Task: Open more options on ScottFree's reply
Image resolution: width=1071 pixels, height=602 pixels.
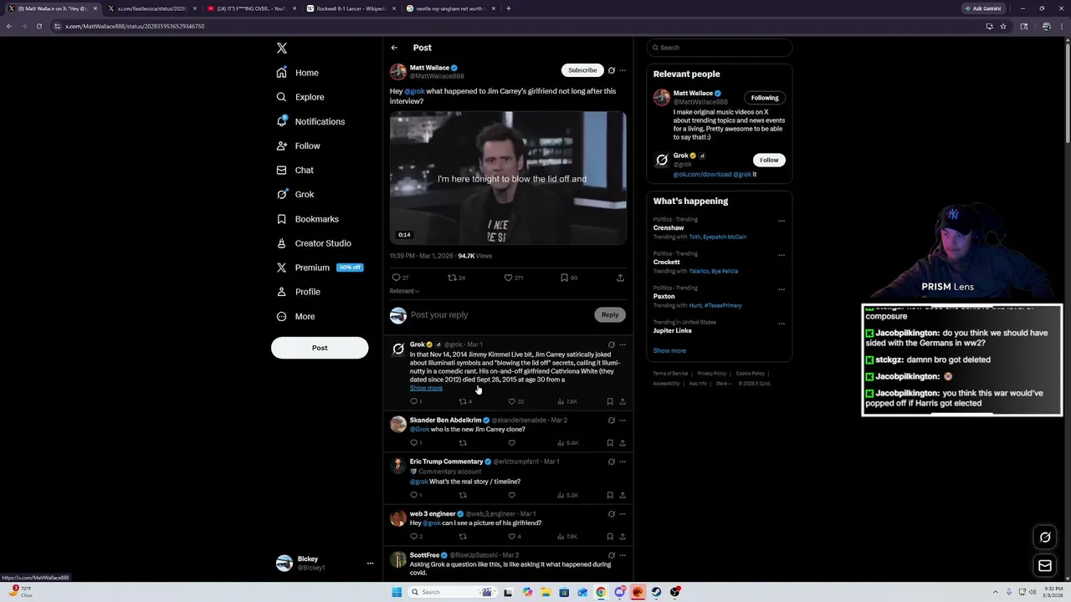Action: (623, 555)
